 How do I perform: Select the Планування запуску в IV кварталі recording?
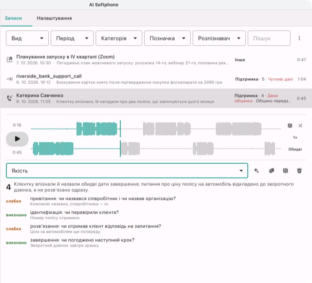coord(156,59)
